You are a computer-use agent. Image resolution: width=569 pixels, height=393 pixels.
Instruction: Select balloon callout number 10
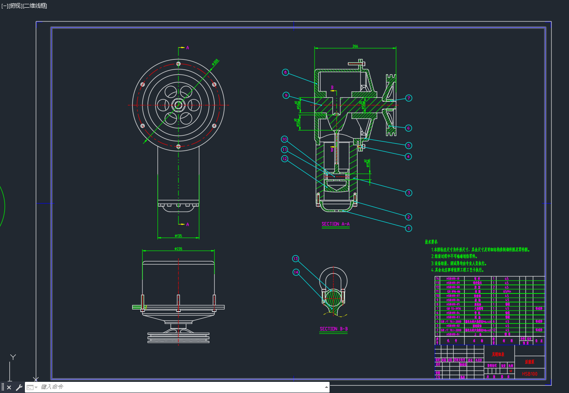[284, 139]
